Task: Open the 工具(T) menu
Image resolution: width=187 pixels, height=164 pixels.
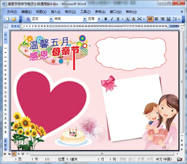Action: pos(85,12)
